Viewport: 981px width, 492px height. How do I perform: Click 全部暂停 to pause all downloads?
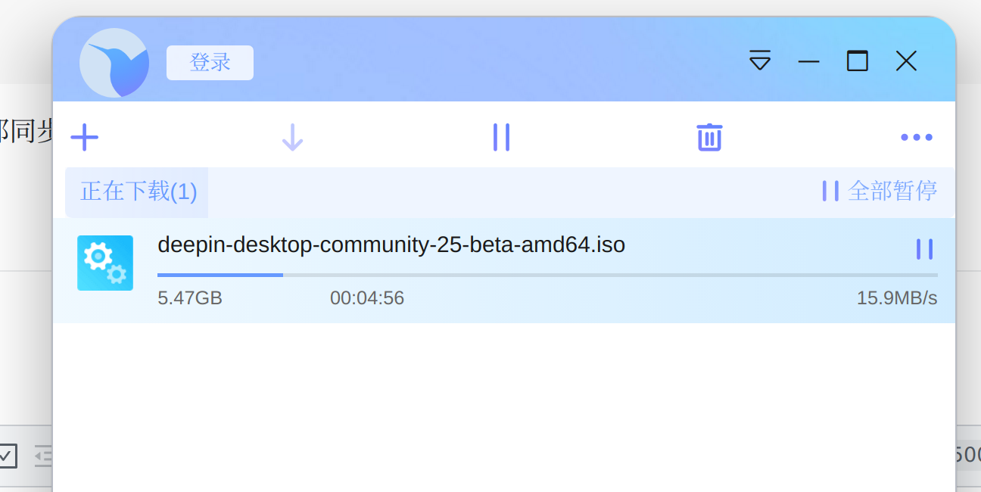pos(880,191)
